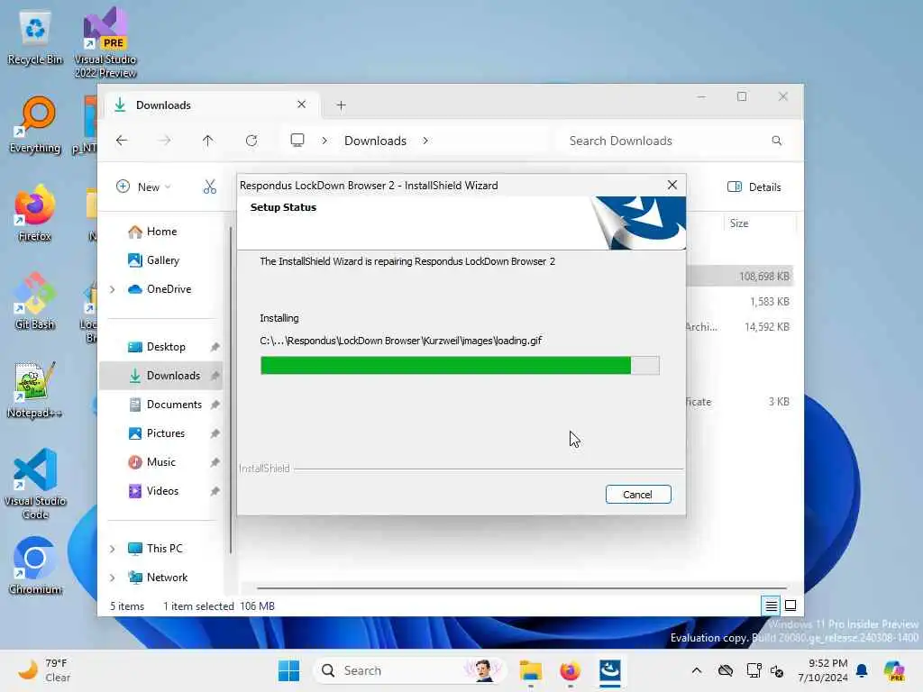Open the Windows Start menu
923x692 pixels.
pyautogui.click(x=288, y=670)
